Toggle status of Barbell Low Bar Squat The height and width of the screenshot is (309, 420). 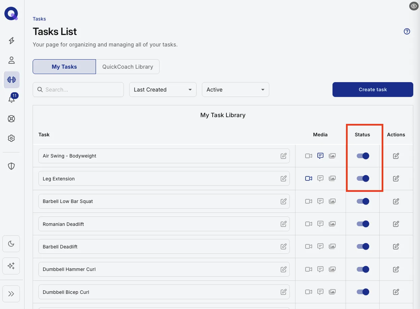pos(363,201)
